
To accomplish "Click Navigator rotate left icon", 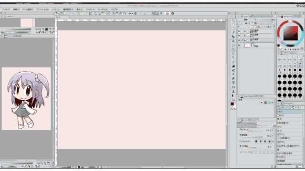I will point(40,33).
